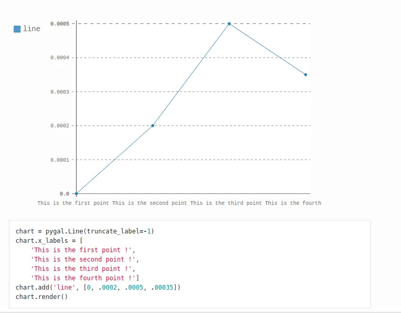Click the 0.0001 y-axis label
The width and height of the screenshot is (401, 313).
click(60, 160)
